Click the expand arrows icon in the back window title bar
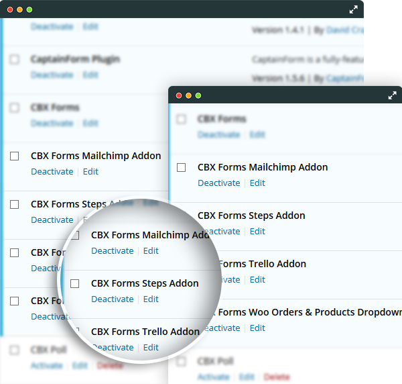 pos(353,10)
